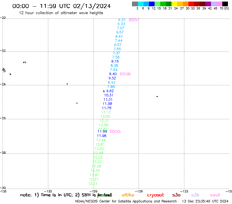Select the 7.07 wave height reading
Image resolution: width=232 pixels, height=204 pixels.
tap(120, 28)
